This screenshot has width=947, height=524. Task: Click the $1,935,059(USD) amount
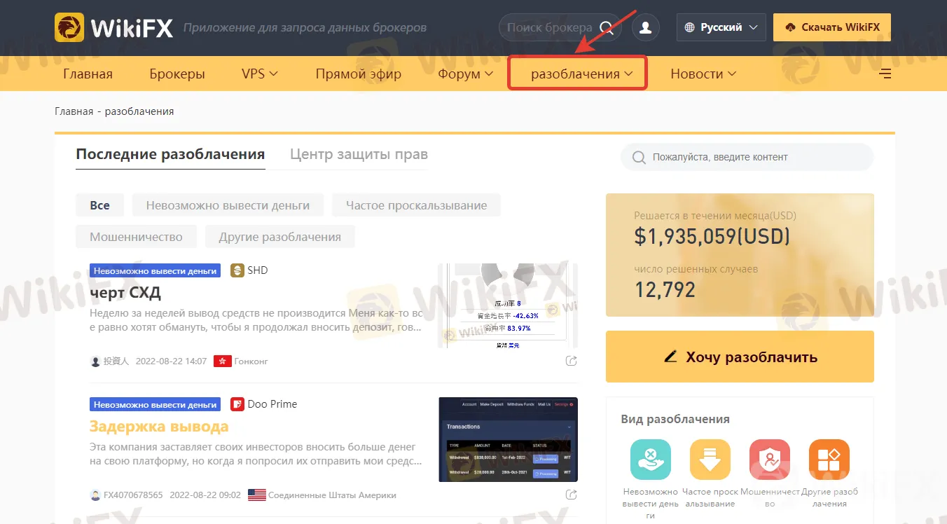pos(712,236)
